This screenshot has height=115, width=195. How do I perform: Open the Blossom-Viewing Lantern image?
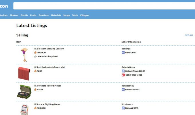[x=24, y=55]
